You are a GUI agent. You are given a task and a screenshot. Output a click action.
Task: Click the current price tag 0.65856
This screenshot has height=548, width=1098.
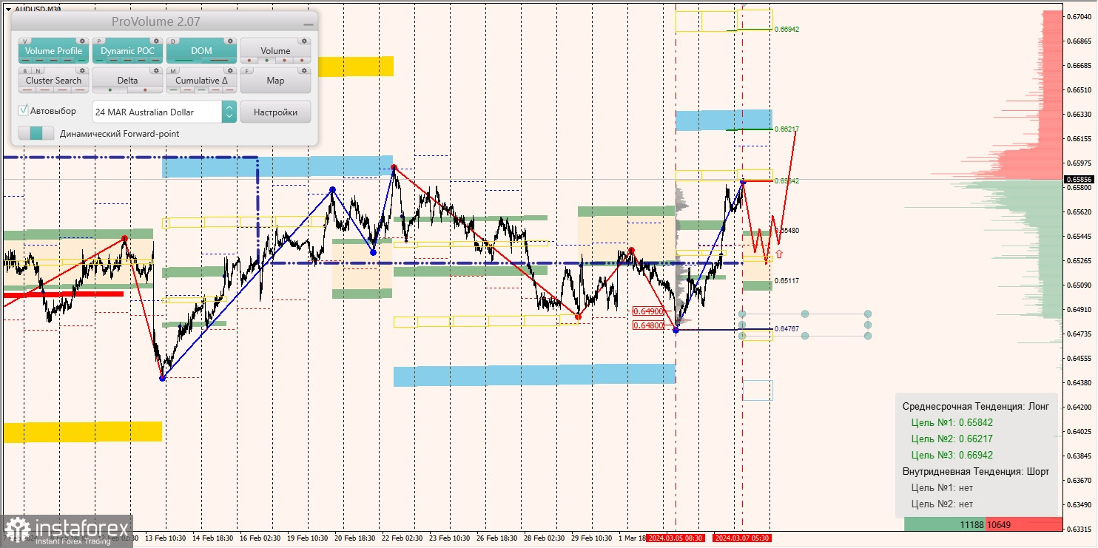(x=1079, y=179)
